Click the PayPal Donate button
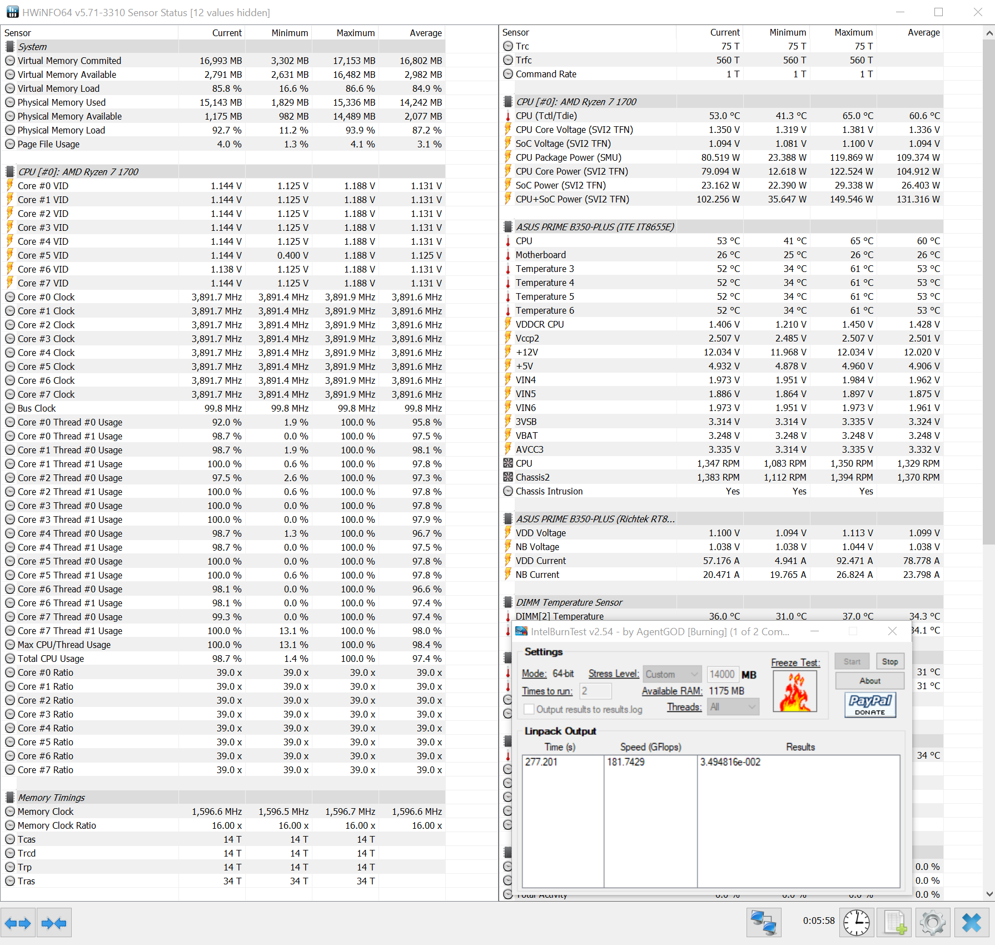995x945 pixels. pyautogui.click(x=870, y=705)
